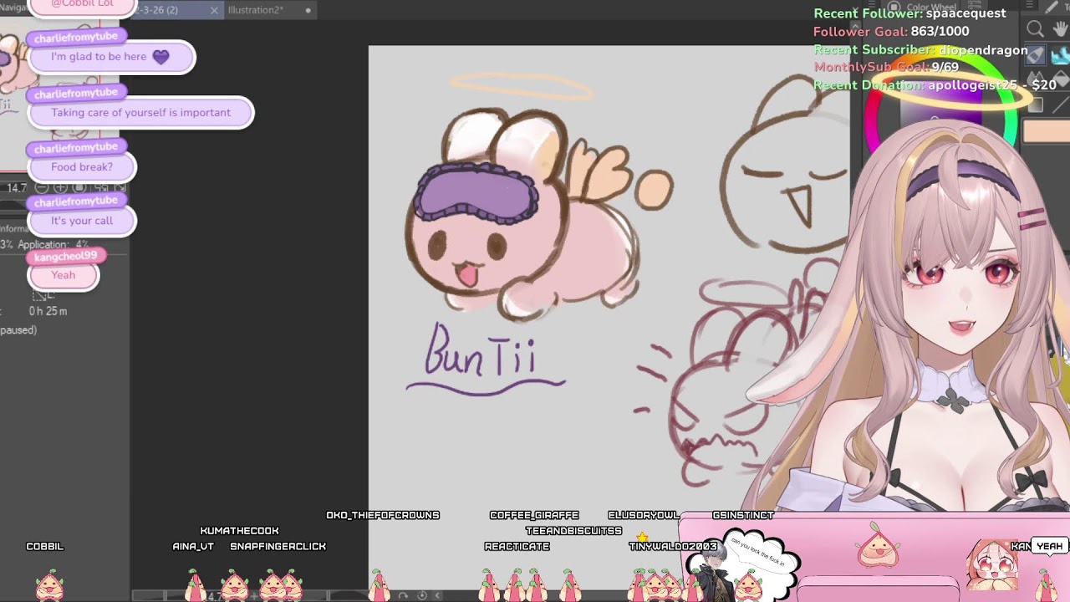Click the 14.7 zoom value field
Screen dimensions: 1070x602
pos(17,188)
